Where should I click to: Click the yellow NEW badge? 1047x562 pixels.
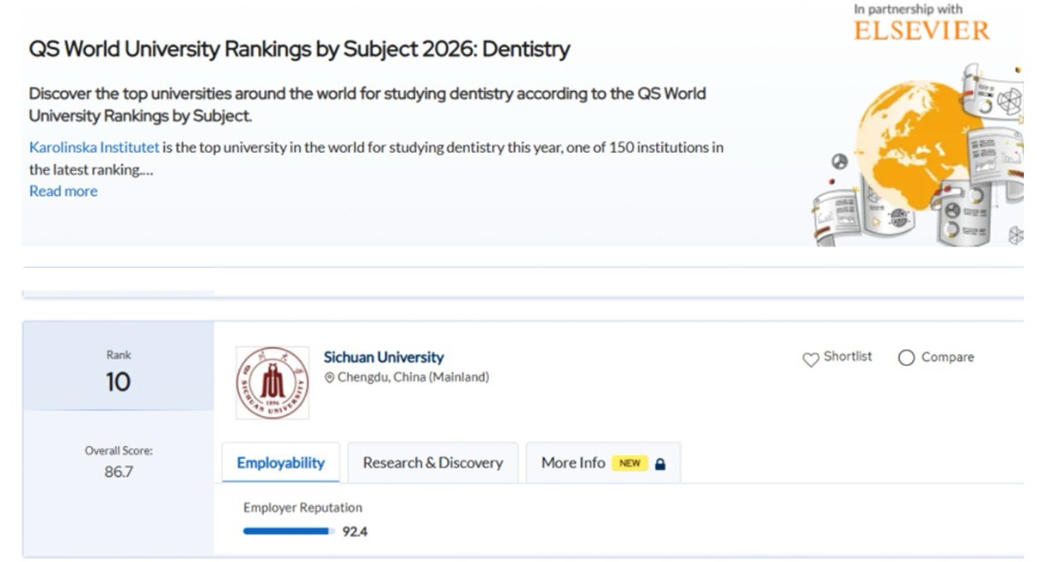point(630,463)
